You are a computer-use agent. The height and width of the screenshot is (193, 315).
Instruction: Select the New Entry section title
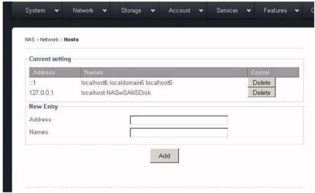(x=43, y=107)
